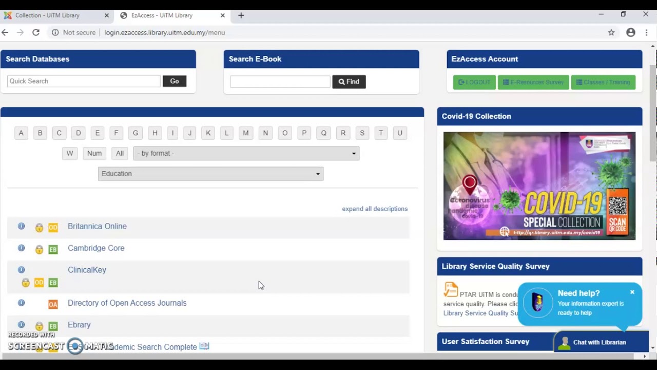Filter databases by letter C

(x=59, y=133)
